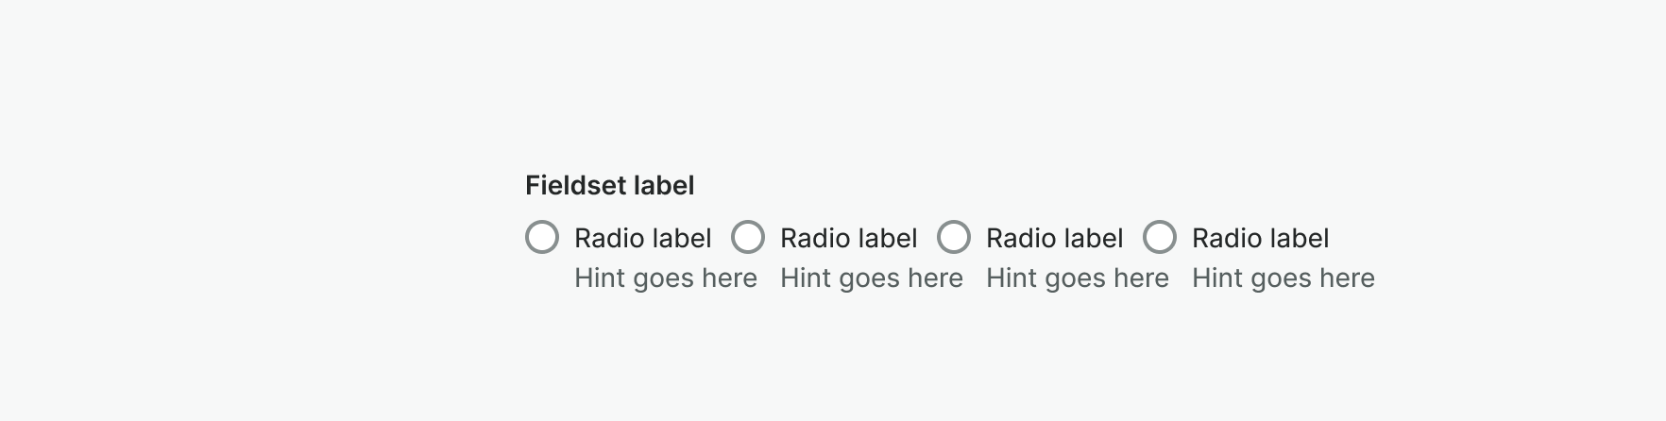Click the word 'here' in the first hint
The width and height of the screenshot is (1666, 421).
[729, 278]
